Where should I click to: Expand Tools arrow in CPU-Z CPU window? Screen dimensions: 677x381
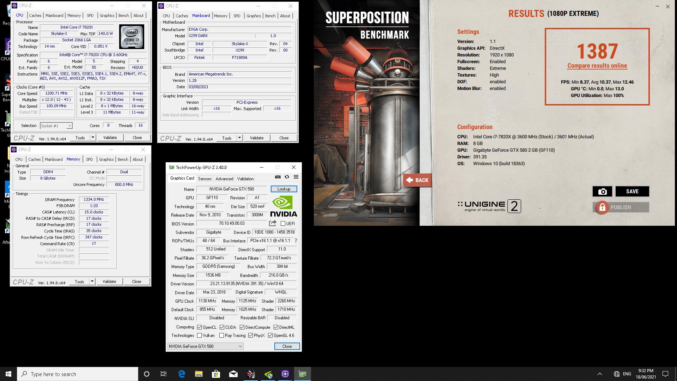(x=93, y=138)
